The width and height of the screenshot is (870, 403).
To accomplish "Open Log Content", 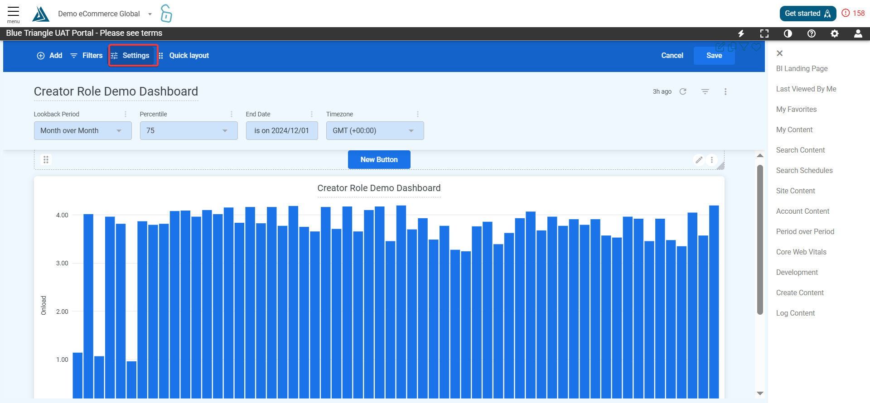I will [795, 313].
